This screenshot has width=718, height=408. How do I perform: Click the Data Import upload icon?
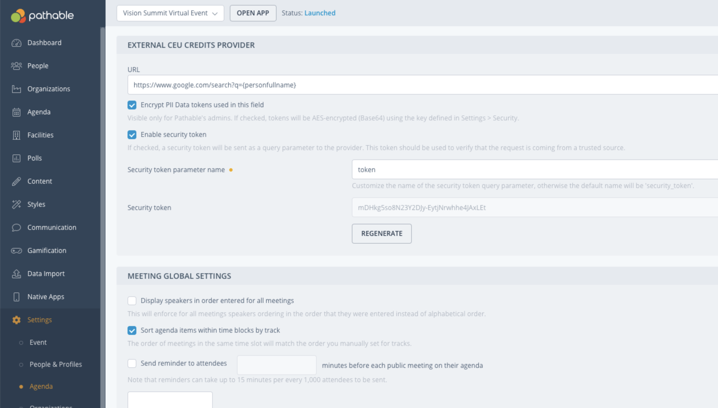point(16,274)
